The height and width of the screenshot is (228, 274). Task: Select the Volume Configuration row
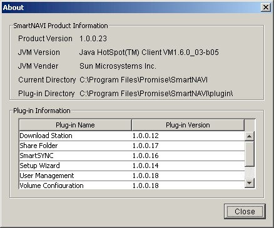click(132, 185)
